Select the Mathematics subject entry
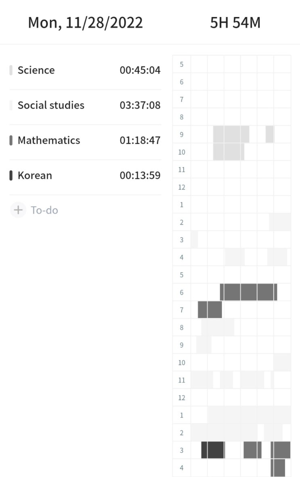300x477 pixels. tap(85, 140)
